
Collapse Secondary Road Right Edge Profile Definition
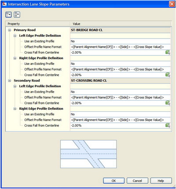[x=15, y=109]
